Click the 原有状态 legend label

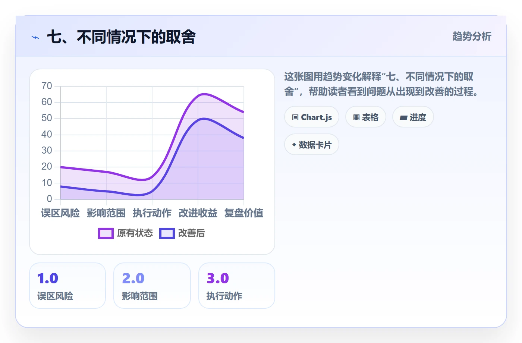pos(135,233)
